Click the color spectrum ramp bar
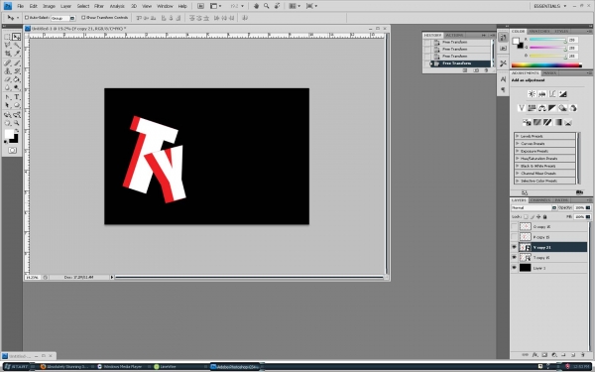 546,65
